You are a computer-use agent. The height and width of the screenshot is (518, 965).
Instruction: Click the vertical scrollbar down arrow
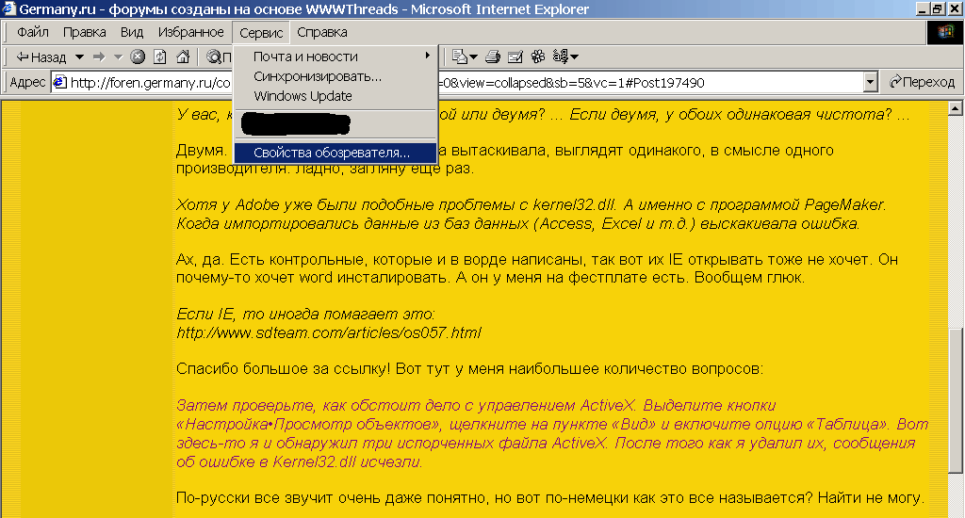957,510
